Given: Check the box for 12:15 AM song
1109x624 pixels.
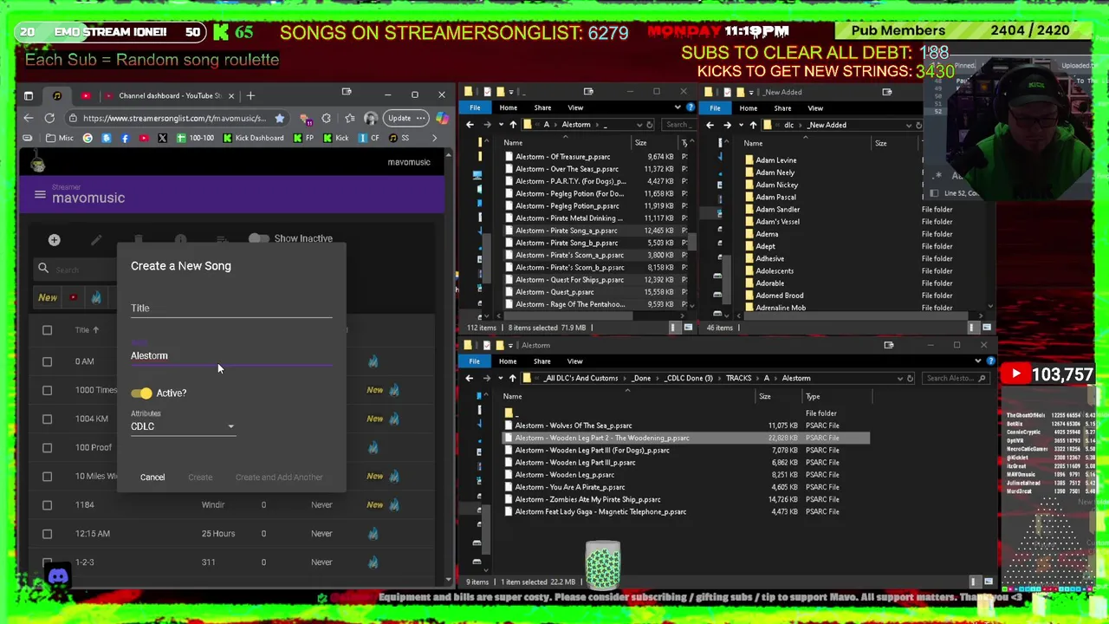Looking at the screenshot, I should [x=48, y=533].
